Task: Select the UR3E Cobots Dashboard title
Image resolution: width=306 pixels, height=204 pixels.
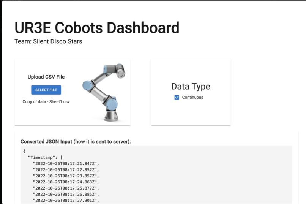Action: (97, 28)
